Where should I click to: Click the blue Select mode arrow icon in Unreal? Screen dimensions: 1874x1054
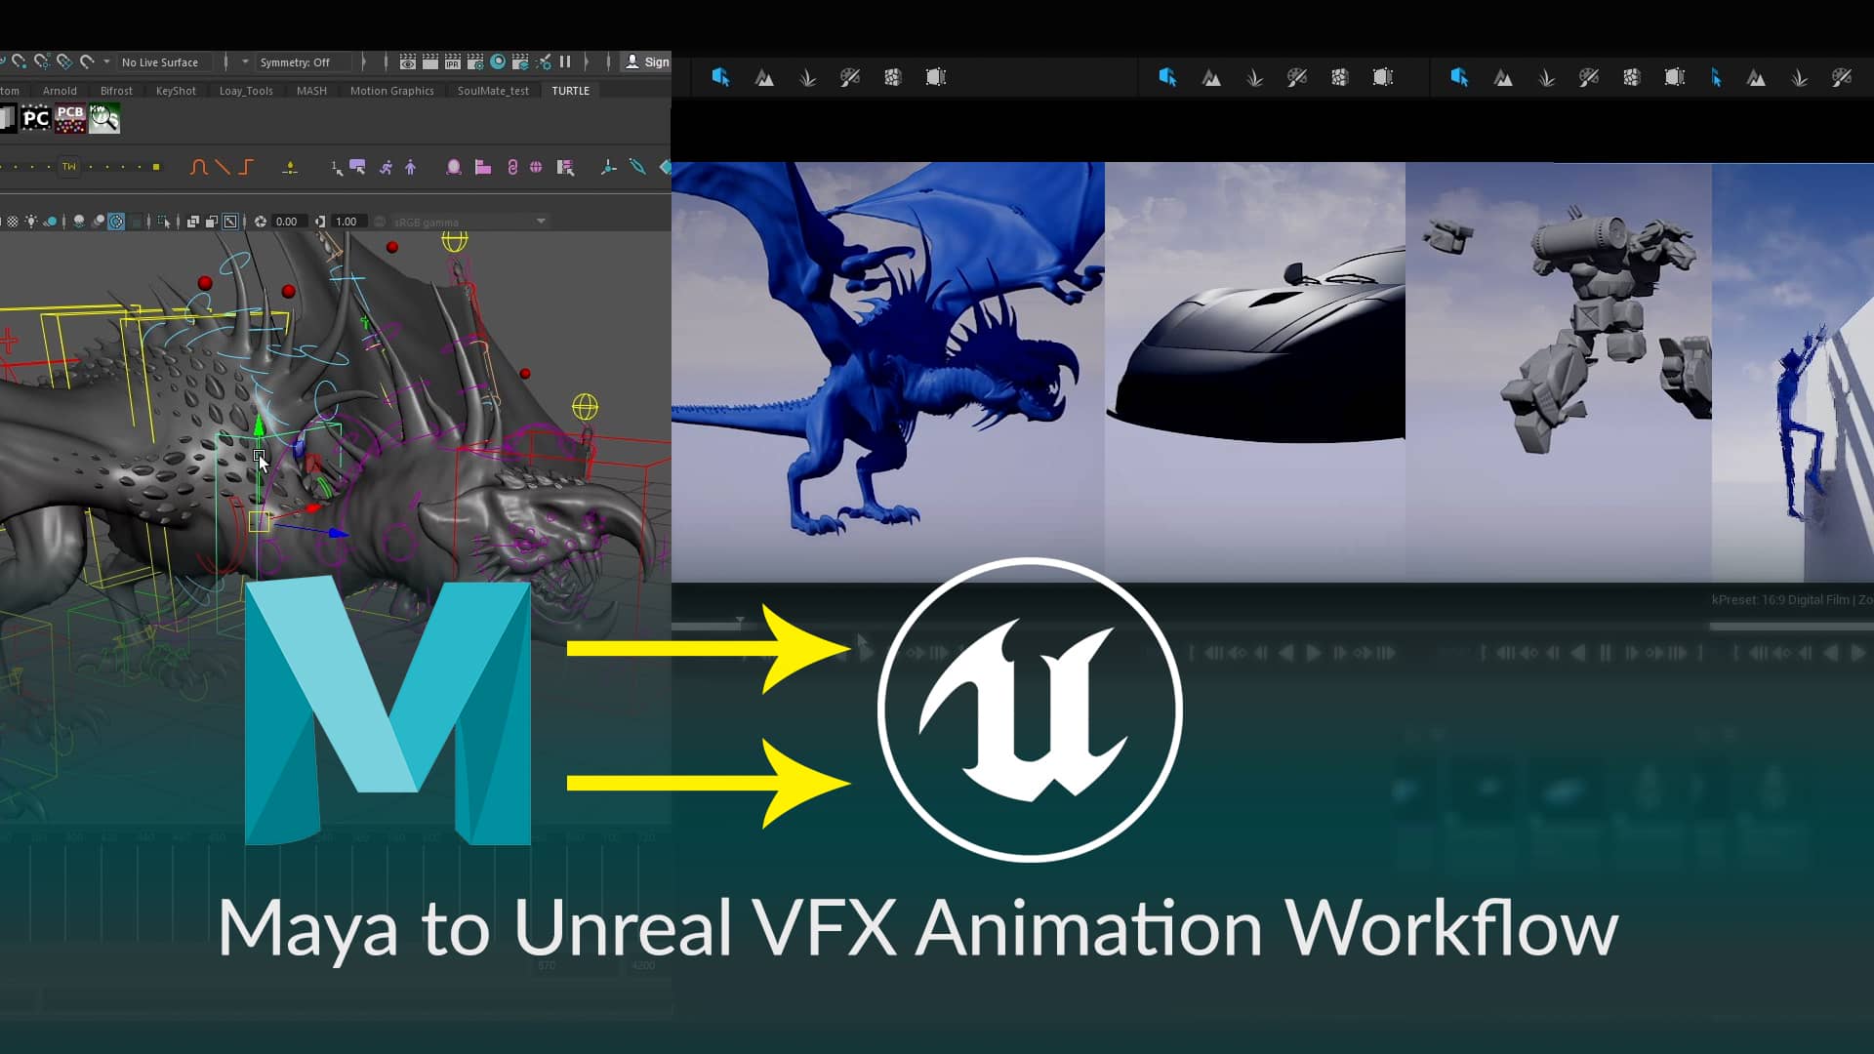[720, 77]
